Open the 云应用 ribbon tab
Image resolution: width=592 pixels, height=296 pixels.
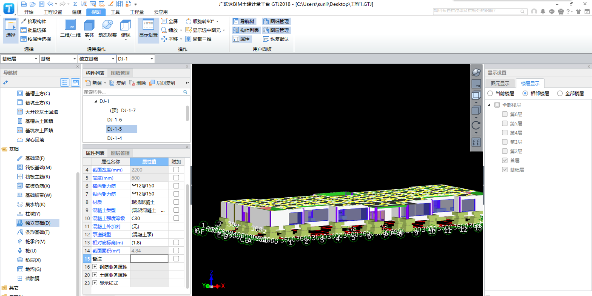tap(161, 12)
